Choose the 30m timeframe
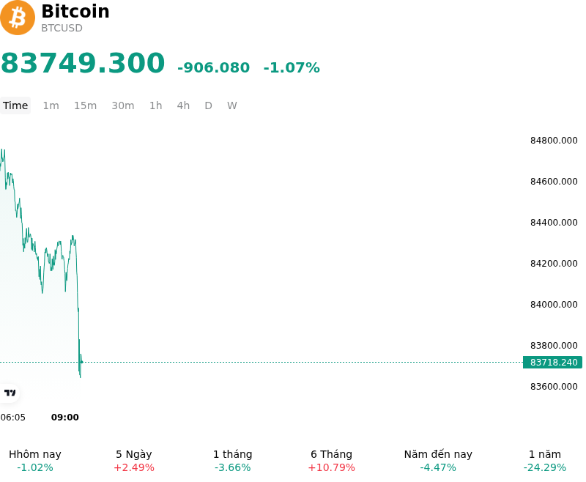 click(x=123, y=105)
